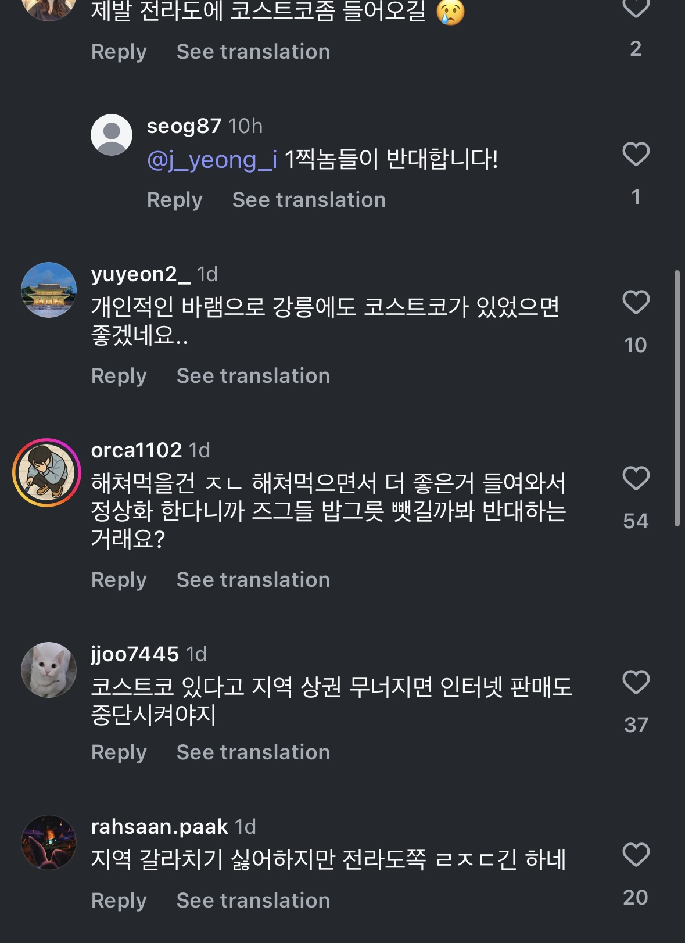Like jjoo7445's comment with the heart
Image resolution: width=685 pixels, height=943 pixels.
(636, 682)
